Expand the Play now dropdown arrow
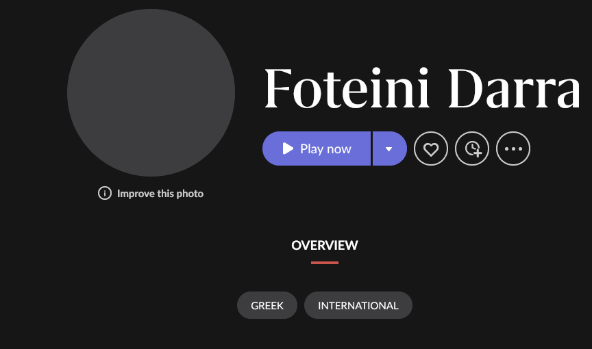Screen dimensions: 592x349 389,148
